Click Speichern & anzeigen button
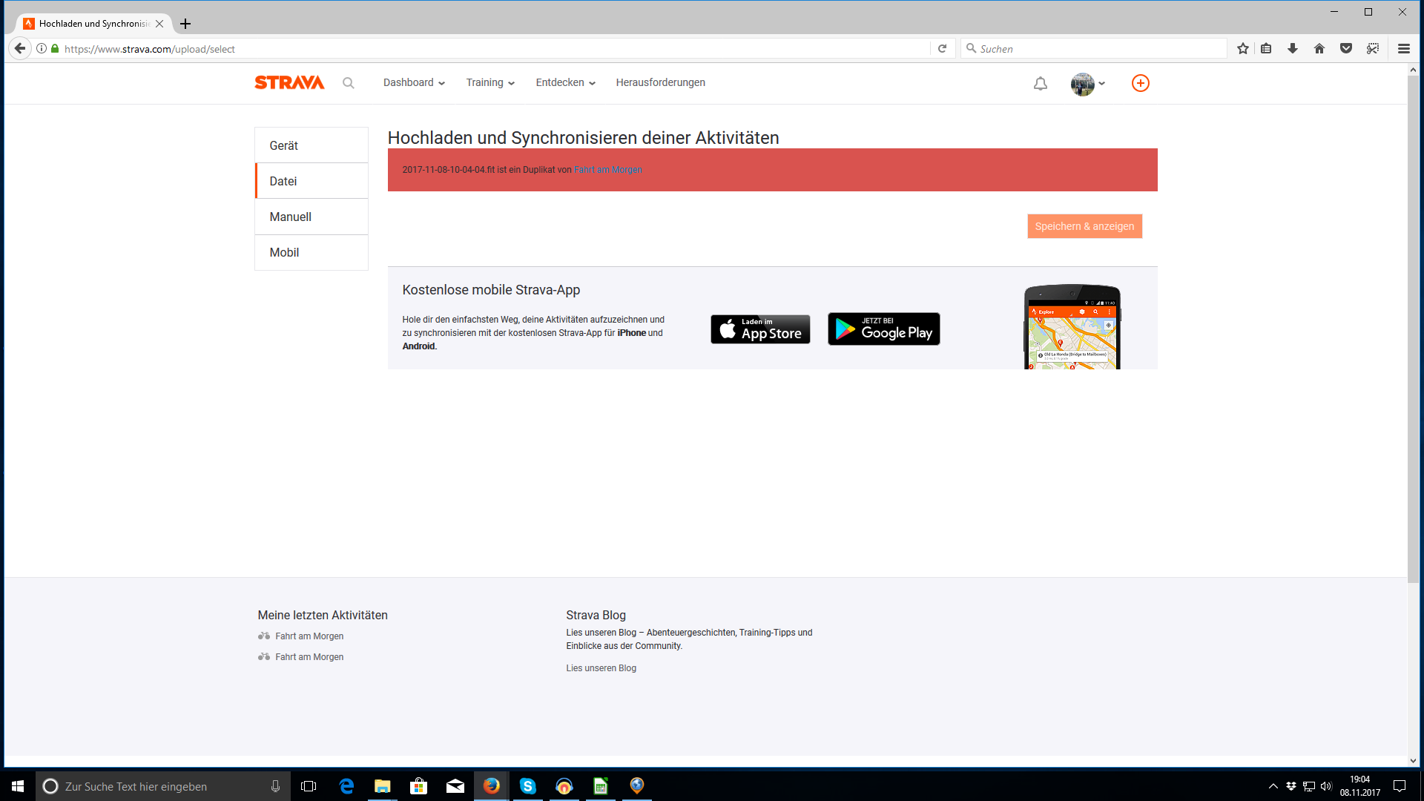 tap(1084, 226)
